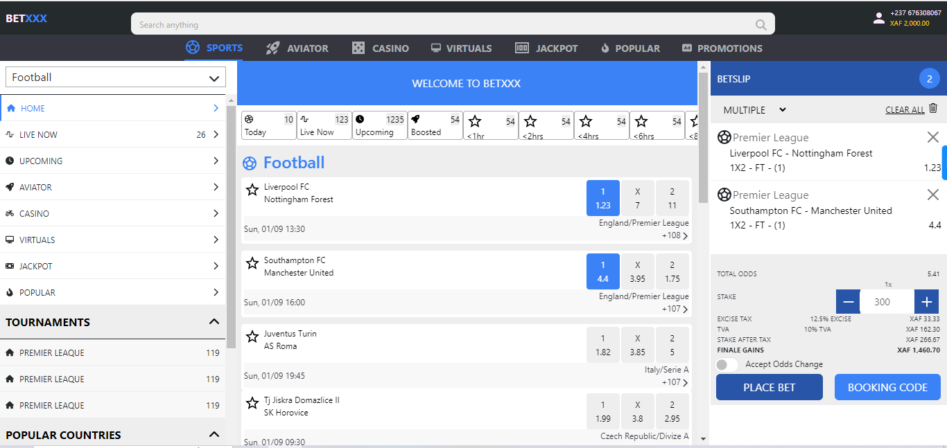Open the MULTIPLE bet type dropdown
This screenshot has height=448, width=947.
(x=754, y=110)
